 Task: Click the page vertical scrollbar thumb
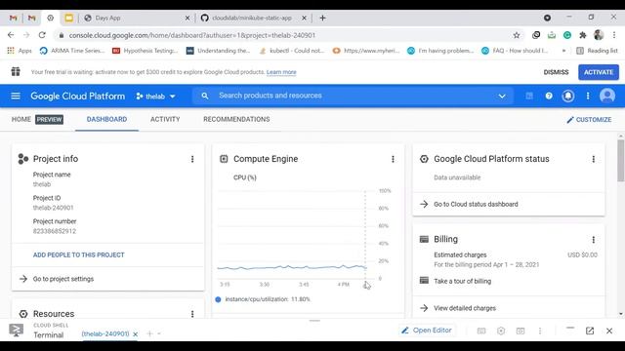pos(621,160)
